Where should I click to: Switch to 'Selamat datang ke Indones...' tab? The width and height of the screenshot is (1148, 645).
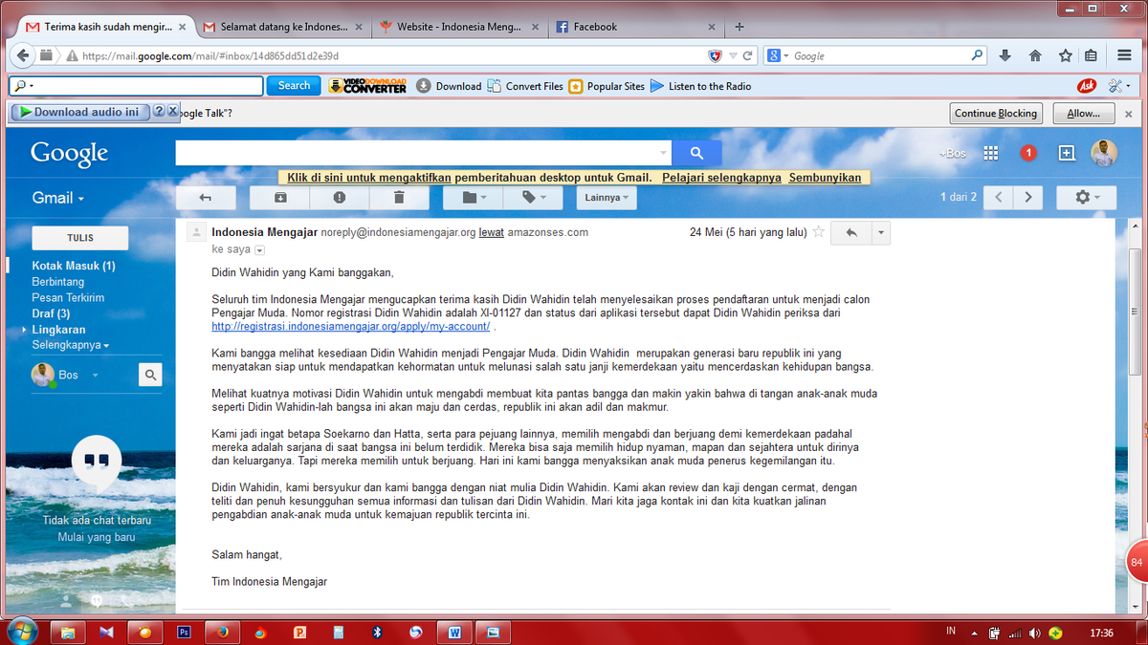pyautogui.click(x=283, y=27)
